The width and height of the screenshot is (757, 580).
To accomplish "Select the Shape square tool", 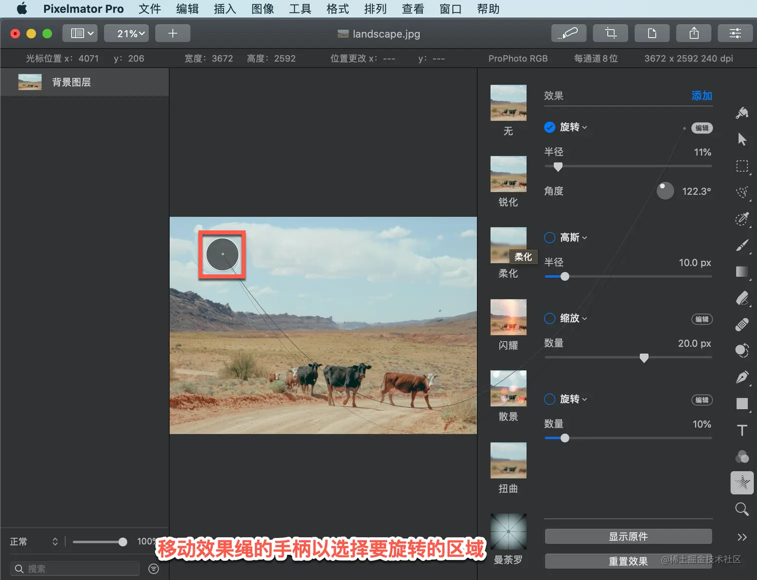I will click(742, 404).
